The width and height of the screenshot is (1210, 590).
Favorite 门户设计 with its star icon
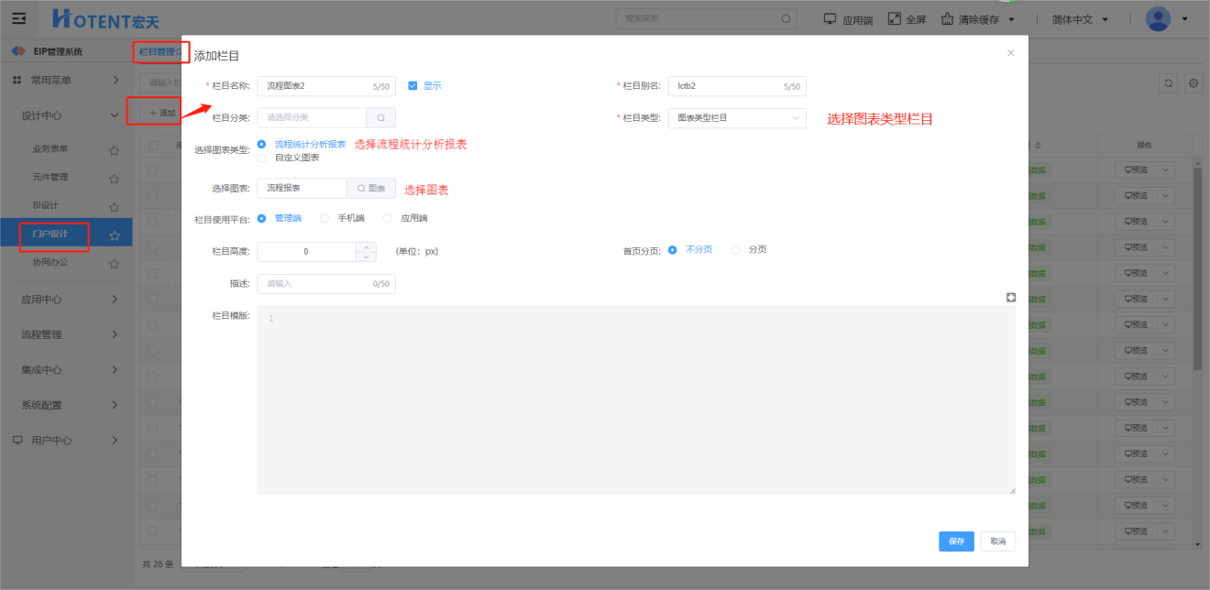point(115,235)
